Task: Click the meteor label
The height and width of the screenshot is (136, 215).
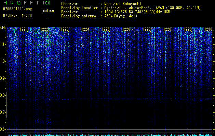Action: tap(49, 11)
